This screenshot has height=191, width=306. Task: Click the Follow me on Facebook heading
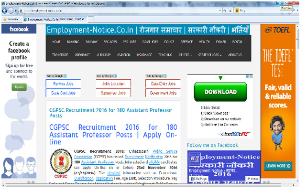coord(212,145)
